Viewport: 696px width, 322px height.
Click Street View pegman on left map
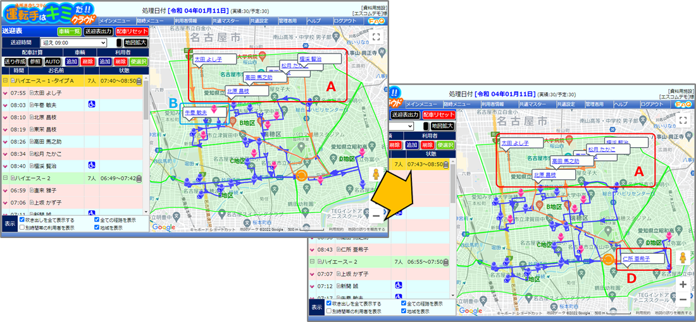tap(375, 174)
